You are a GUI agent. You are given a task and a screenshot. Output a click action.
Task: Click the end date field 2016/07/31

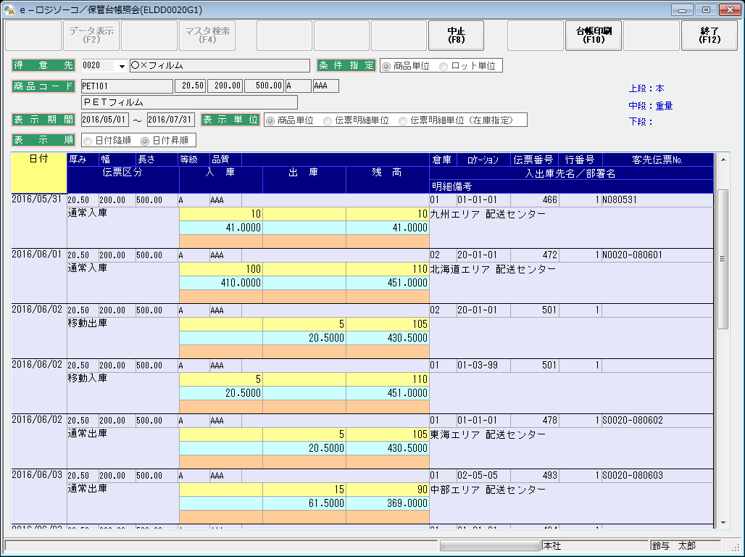(170, 120)
